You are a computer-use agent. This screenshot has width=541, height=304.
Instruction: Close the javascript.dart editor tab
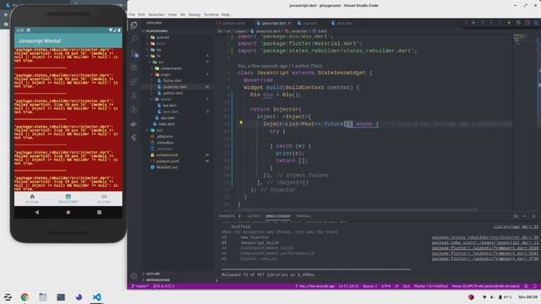[x=289, y=23]
